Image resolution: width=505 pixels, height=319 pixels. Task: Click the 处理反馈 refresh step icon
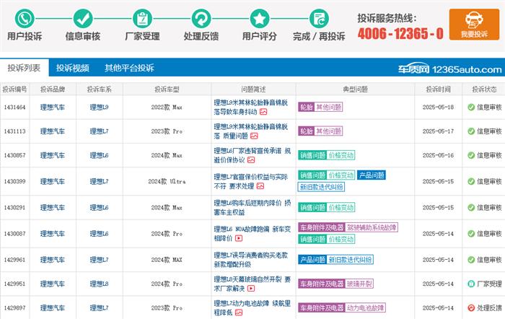[201, 19]
